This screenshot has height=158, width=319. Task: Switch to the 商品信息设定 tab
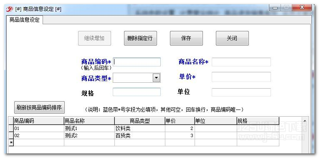click(x=24, y=20)
